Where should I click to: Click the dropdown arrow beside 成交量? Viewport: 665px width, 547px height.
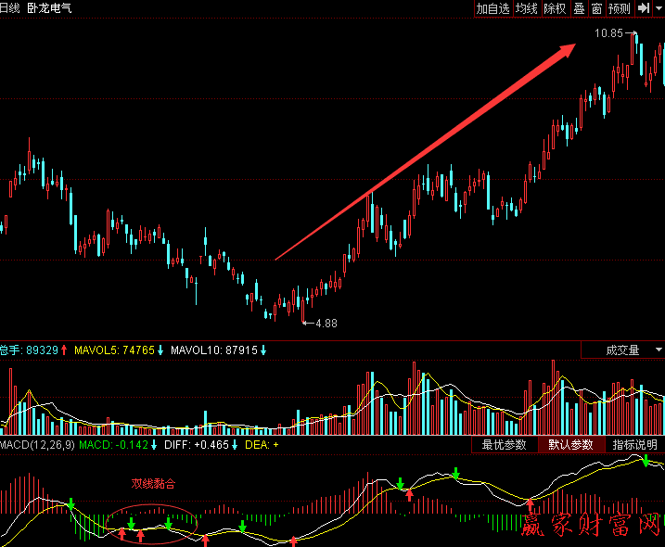[x=658, y=350]
